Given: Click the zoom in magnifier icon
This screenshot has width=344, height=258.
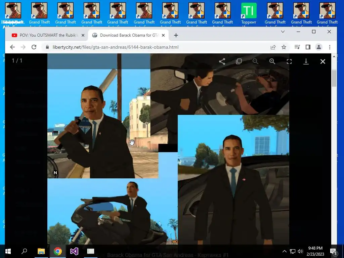Looking at the screenshot, I should (x=272, y=61).
